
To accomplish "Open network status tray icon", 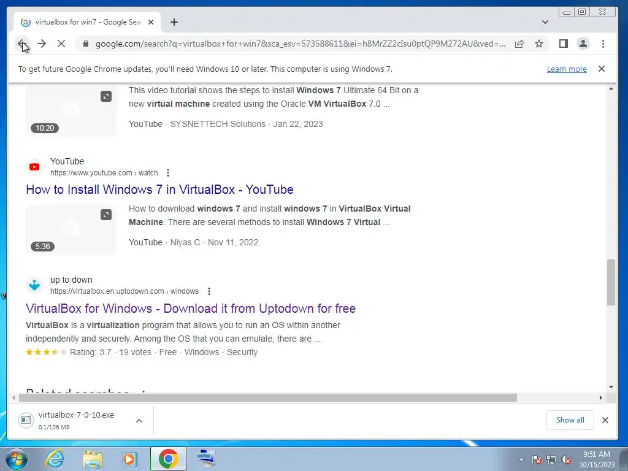I will [x=551, y=459].
